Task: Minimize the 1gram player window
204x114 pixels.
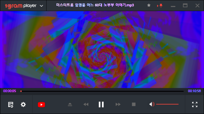Action: tap(173, 6)
